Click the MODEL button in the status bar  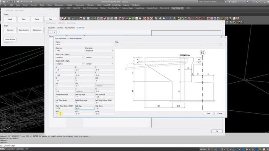[203, 149]
